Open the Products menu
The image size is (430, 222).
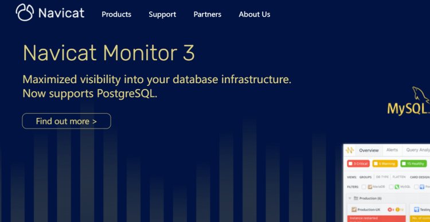116,14
